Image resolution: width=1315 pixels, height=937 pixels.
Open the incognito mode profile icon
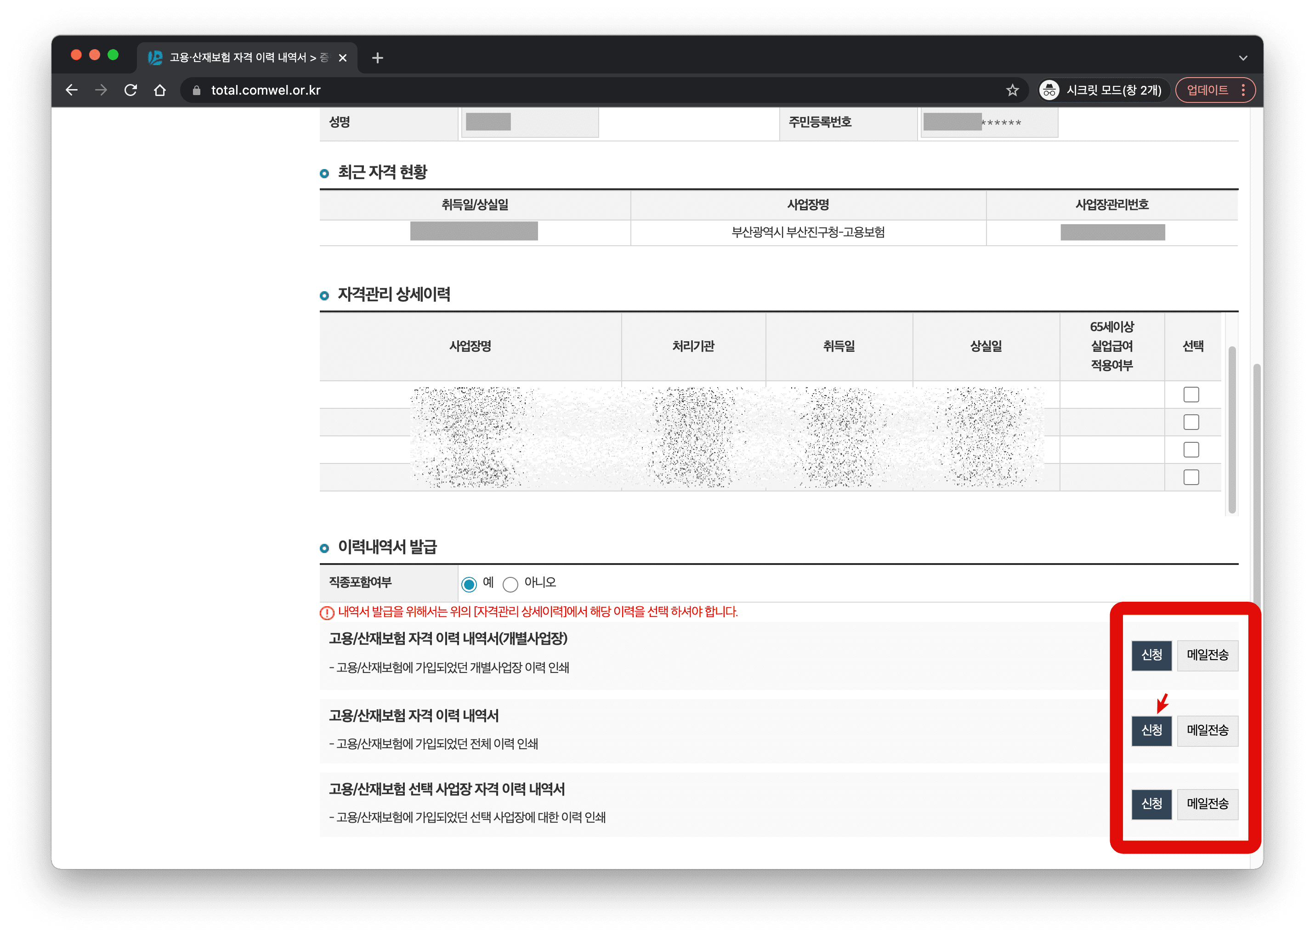tap(1049, 90)
